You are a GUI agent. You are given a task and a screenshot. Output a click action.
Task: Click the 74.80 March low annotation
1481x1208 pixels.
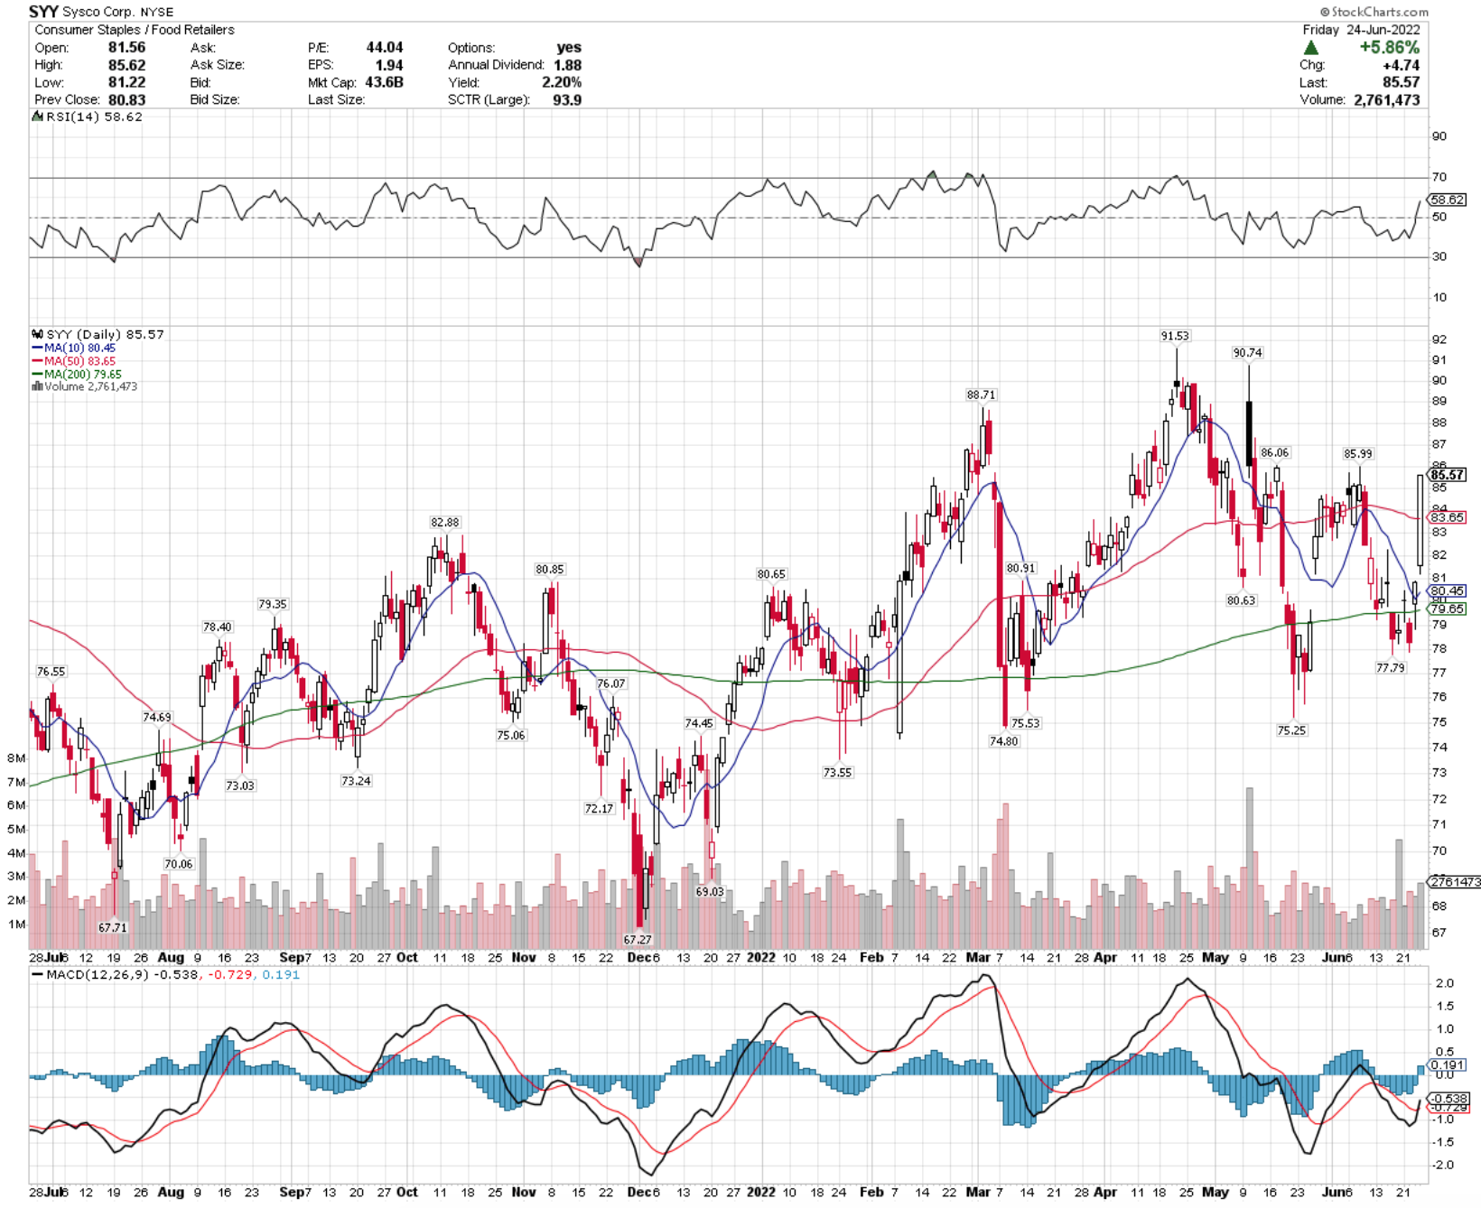(x=1003, y=741)
